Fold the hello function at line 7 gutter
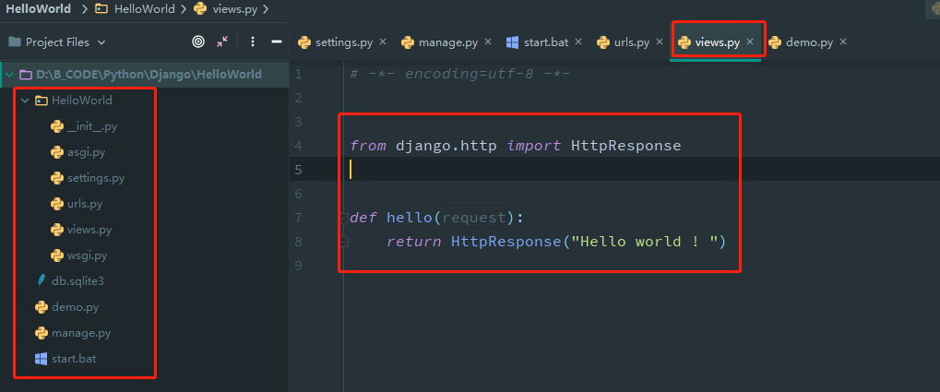This screenshot has height=392, width=940. [x=344, y=218]
